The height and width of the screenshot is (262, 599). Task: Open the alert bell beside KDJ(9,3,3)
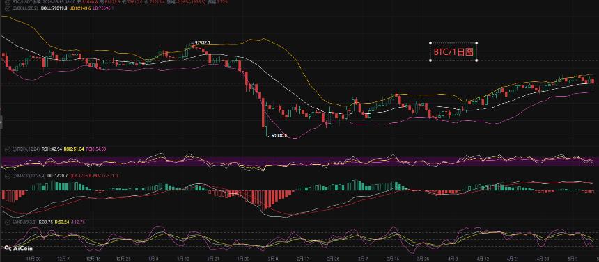(x=15, y=222)
